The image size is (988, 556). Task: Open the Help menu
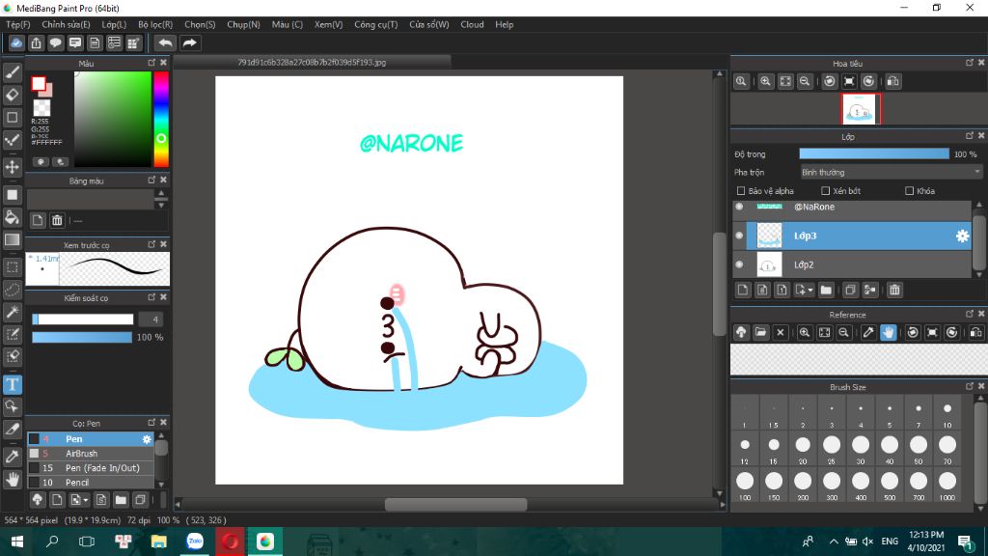(x=504, y=24)
